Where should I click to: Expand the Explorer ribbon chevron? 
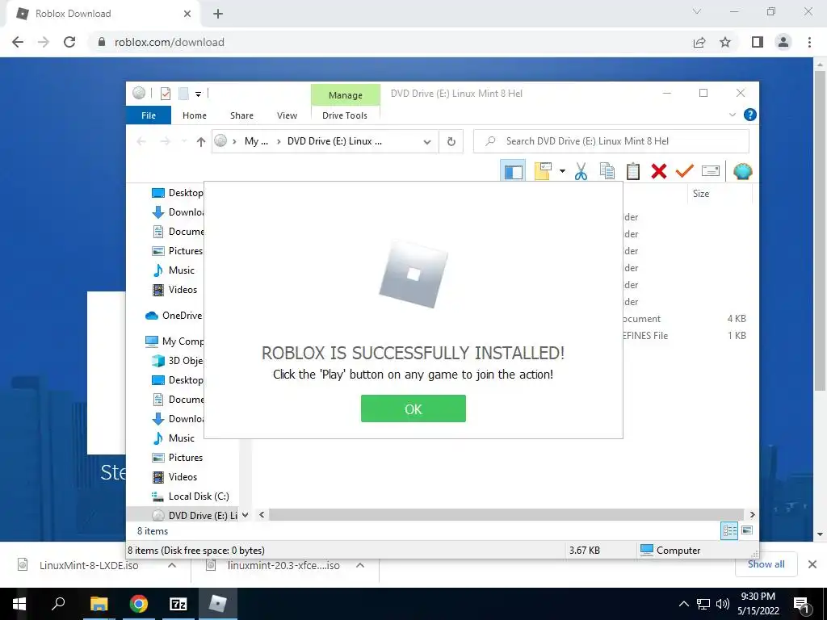(x=732, y=115)
